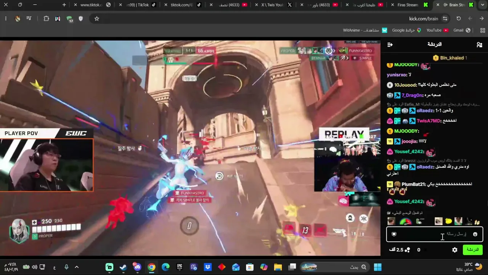488x275 pixels.
Task: Open the shield extension in the toolbar
Action: pyautogui.click(x=81, y=18)
